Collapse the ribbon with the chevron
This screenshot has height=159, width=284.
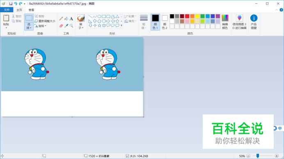[276, 10]
